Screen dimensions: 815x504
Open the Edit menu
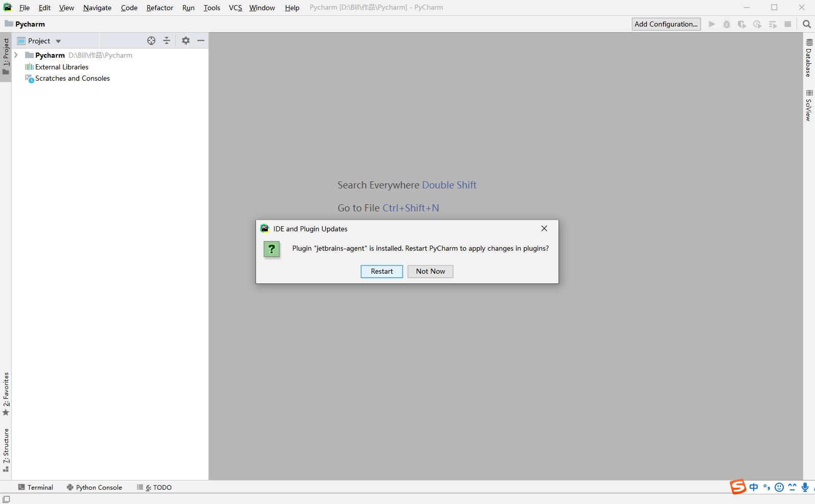click(44, 8)
